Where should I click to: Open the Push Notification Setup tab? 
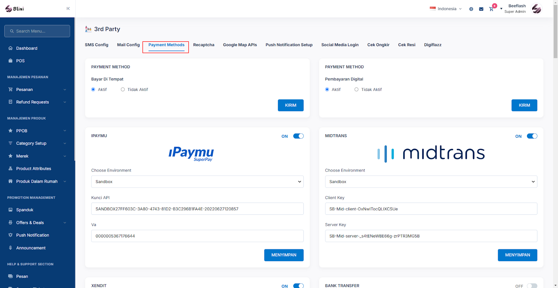tap(289, 45)
